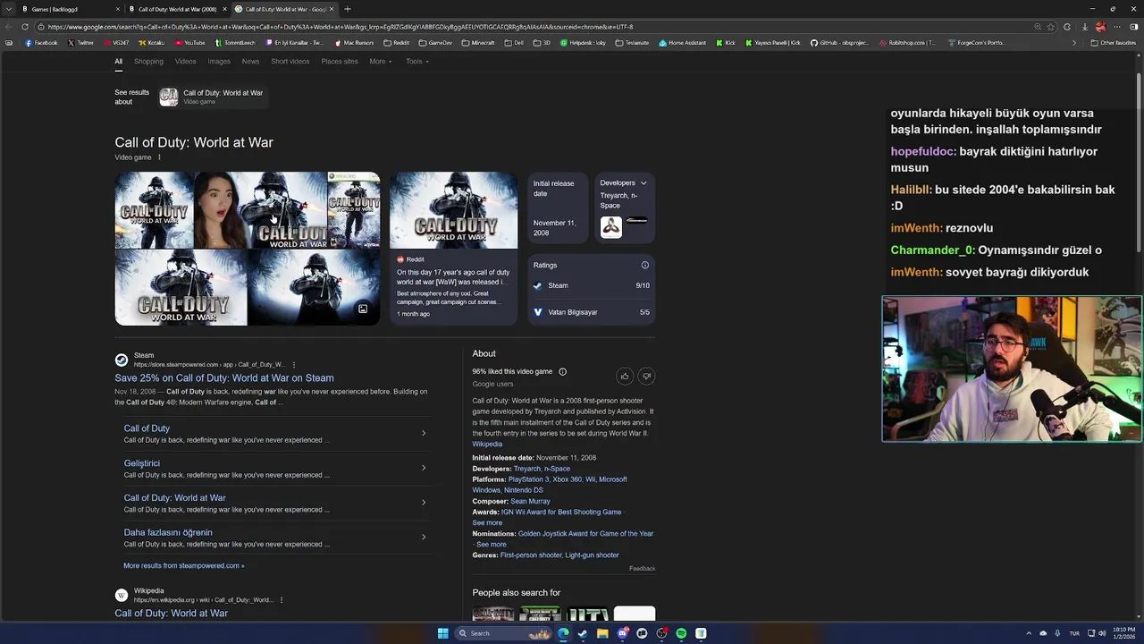Click More results from steampowered.com

pos(184,566)
